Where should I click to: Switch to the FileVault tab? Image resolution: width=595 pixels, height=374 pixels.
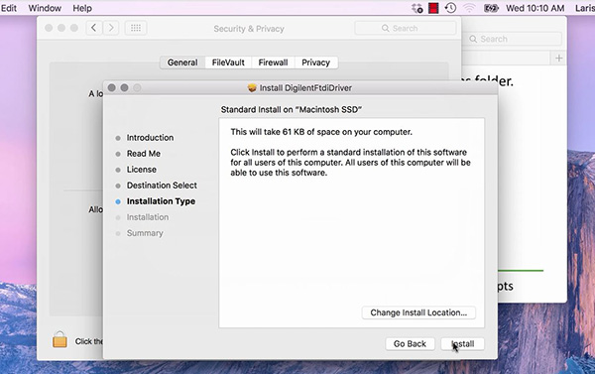point(228,62)
